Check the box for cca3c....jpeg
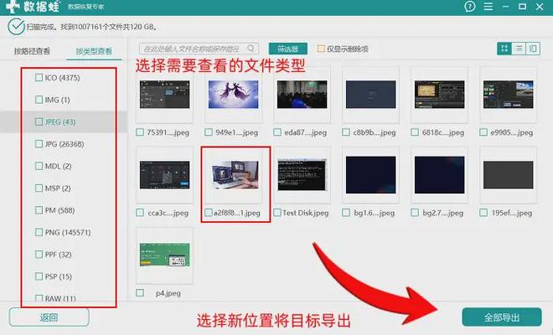Screen dimensions: 553x335 [x=140, y=213]
